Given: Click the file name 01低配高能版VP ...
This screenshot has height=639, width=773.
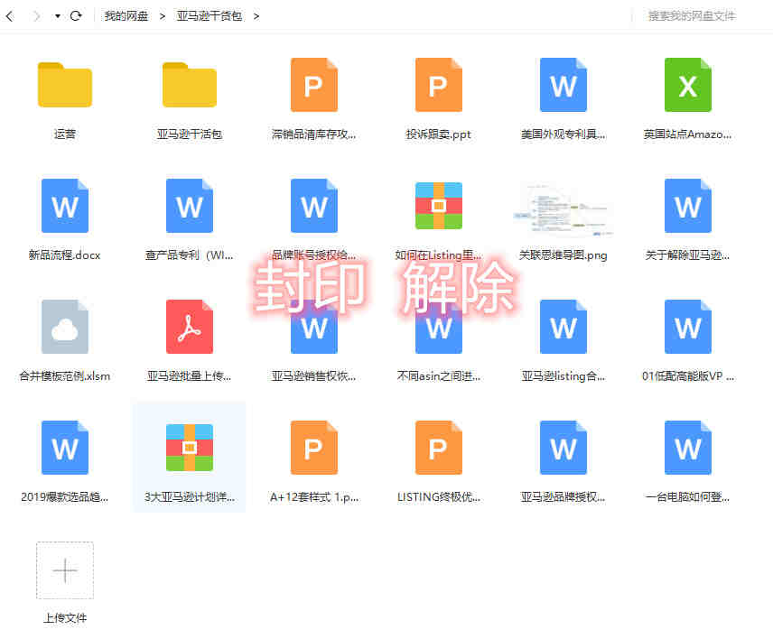Looking at the screenshot, I should click(688, 376).
